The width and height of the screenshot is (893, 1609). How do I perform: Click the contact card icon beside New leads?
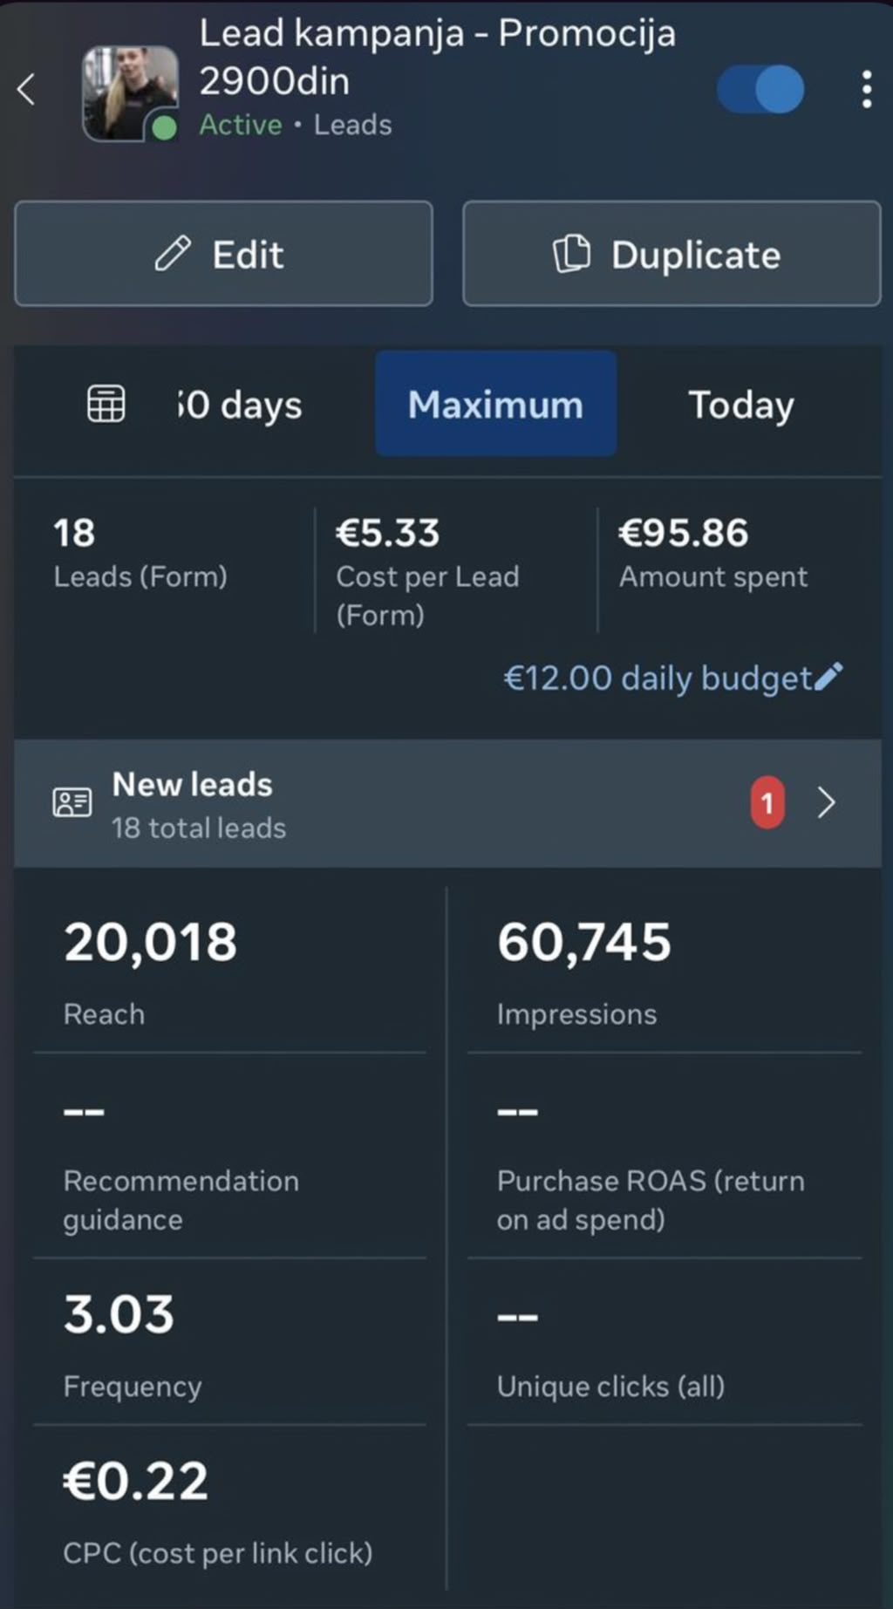72,802
